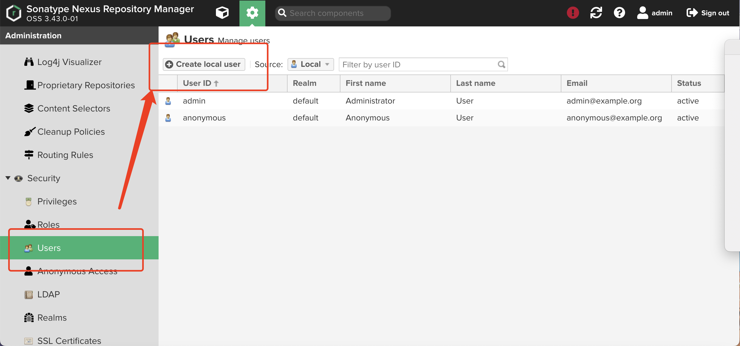
Task: Click the anonymous row user icon
Action: (x=168, y=118)
